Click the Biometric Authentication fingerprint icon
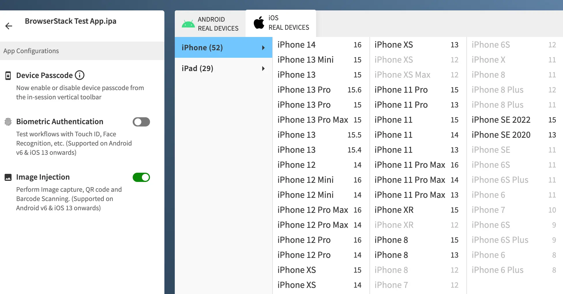This screenshot has height=294, width=563. coord(8,122)
